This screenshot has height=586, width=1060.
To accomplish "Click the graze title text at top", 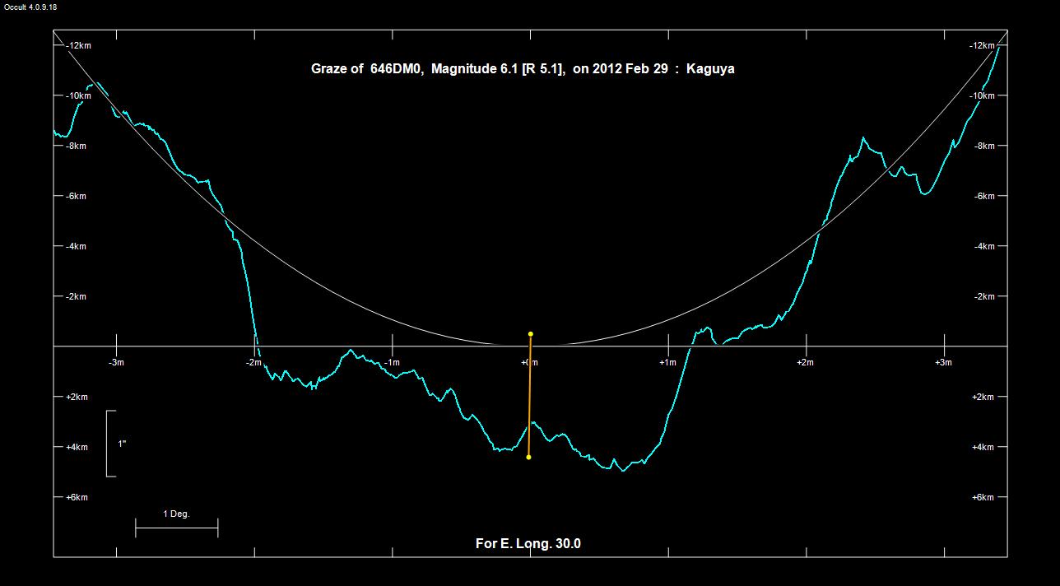I will pyautogui.click(x=523, y=69).
